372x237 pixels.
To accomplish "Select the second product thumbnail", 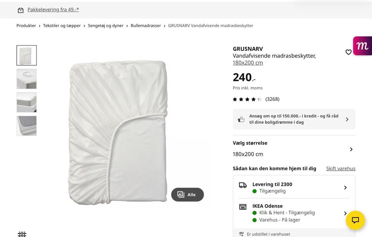I will point(27,79).
